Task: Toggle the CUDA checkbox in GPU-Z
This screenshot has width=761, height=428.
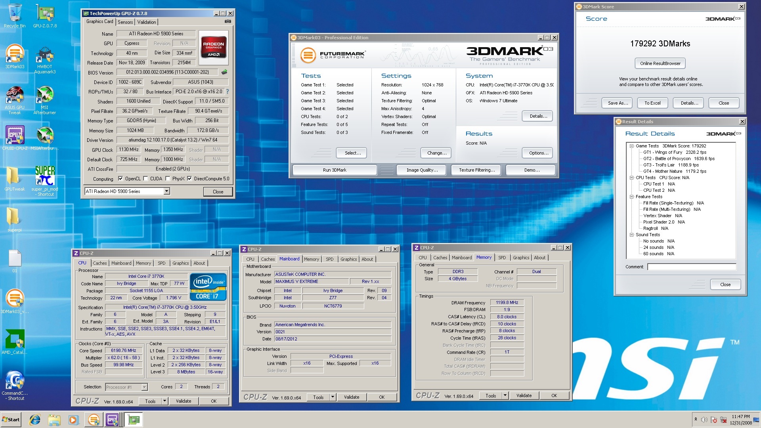Action: (x=145, y=179)
